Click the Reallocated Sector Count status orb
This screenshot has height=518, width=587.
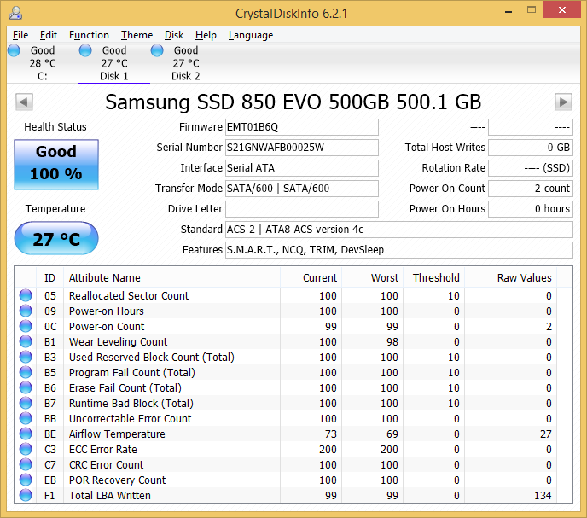(x=26, y=296)
